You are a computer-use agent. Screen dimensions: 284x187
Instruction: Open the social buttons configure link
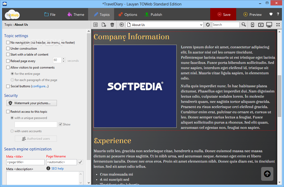click(40, 86)
